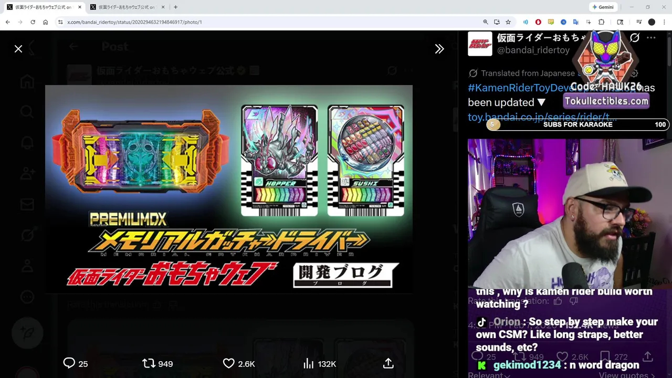The image size is (672, 378).
Task: Open the side panel search icon
Action: point(620,22)
